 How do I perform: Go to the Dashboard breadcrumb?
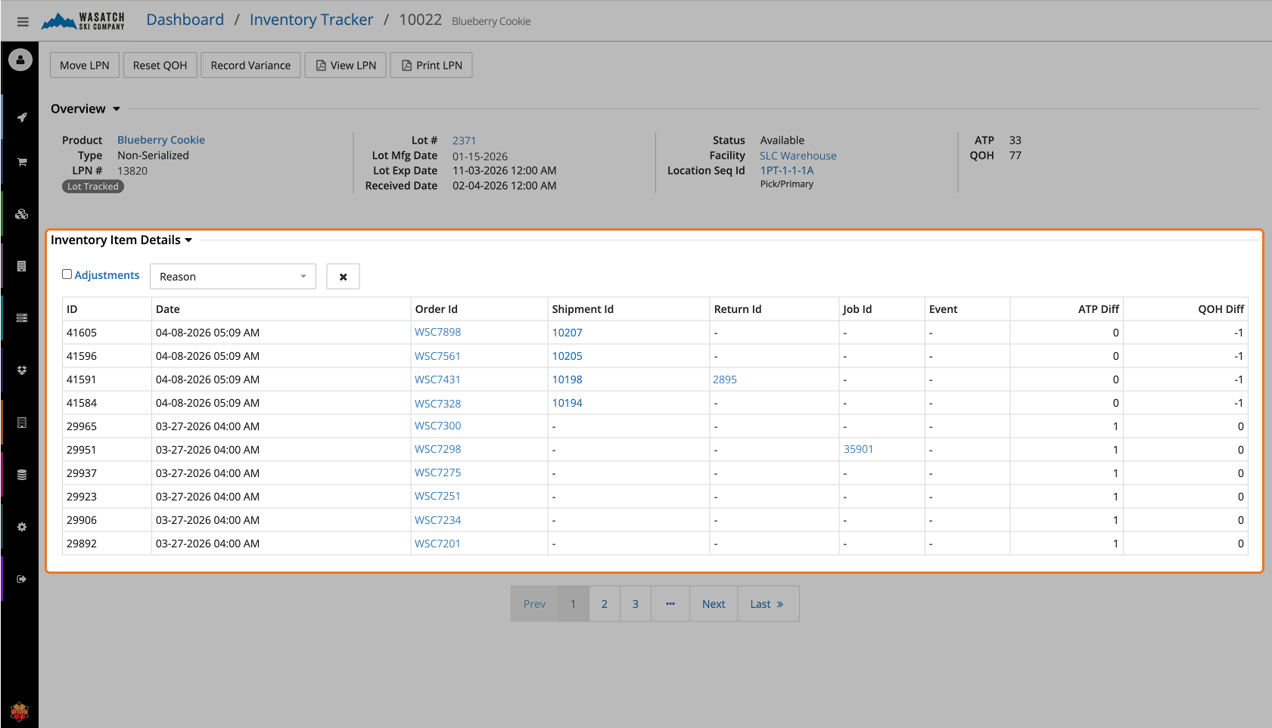pos(185,20)
